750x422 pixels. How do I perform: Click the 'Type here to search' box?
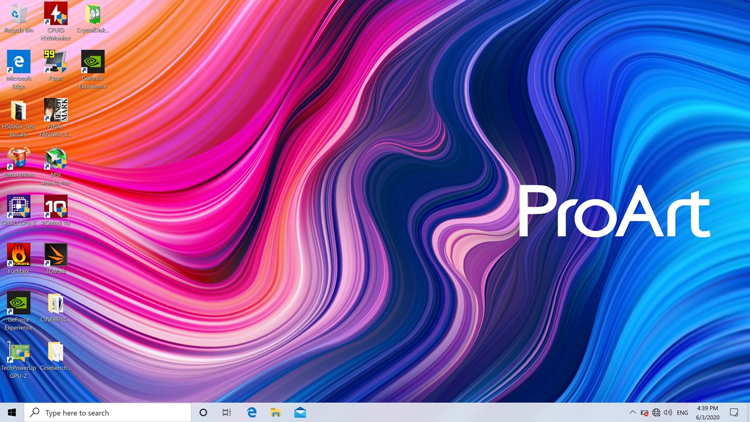[x=108, y=413]
